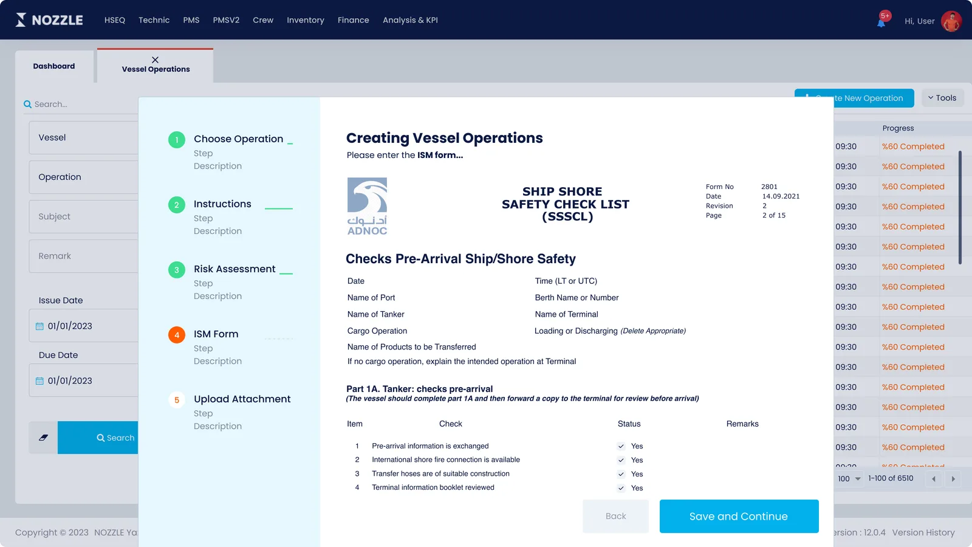This screenshot has width=972, height=547.
Task: Click the Due Date field 01/01/2023
Action: [x=84, y=380]
